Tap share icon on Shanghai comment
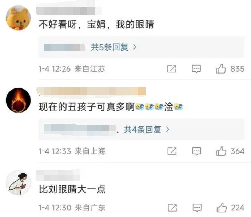This screenshot has height=217, width=251. (172, 151)
